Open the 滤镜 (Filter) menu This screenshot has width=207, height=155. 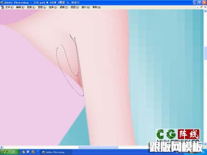pyautogui.click(x=63, y=7)
